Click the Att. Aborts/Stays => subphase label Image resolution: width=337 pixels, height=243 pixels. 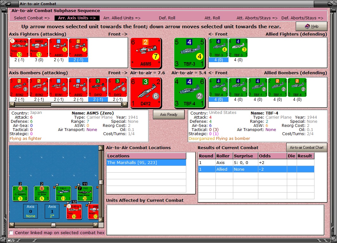257,18
